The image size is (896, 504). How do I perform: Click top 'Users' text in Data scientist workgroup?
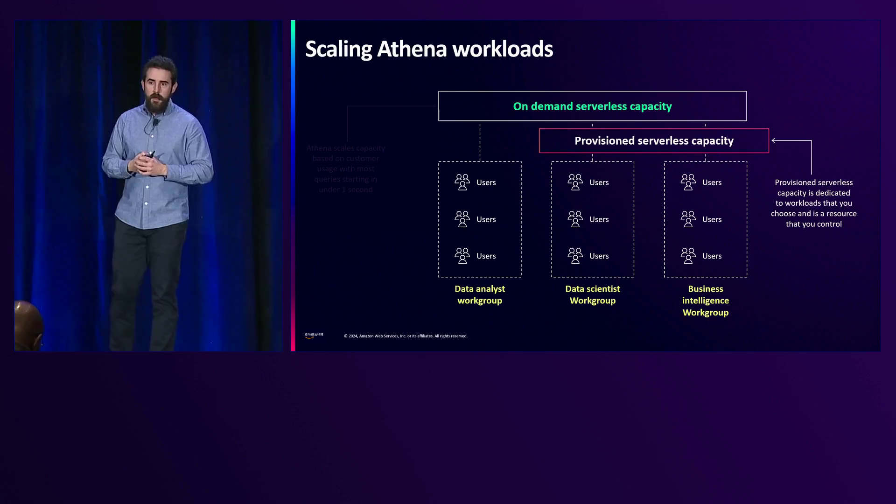click(599, 182)
